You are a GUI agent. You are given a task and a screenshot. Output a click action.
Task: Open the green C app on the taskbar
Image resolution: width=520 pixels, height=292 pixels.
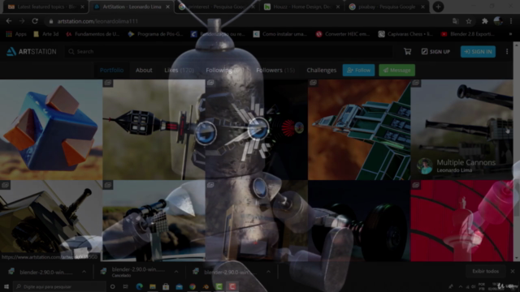pos(219,286)
